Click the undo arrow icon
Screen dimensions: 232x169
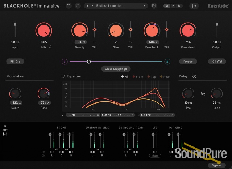point(69,6)
